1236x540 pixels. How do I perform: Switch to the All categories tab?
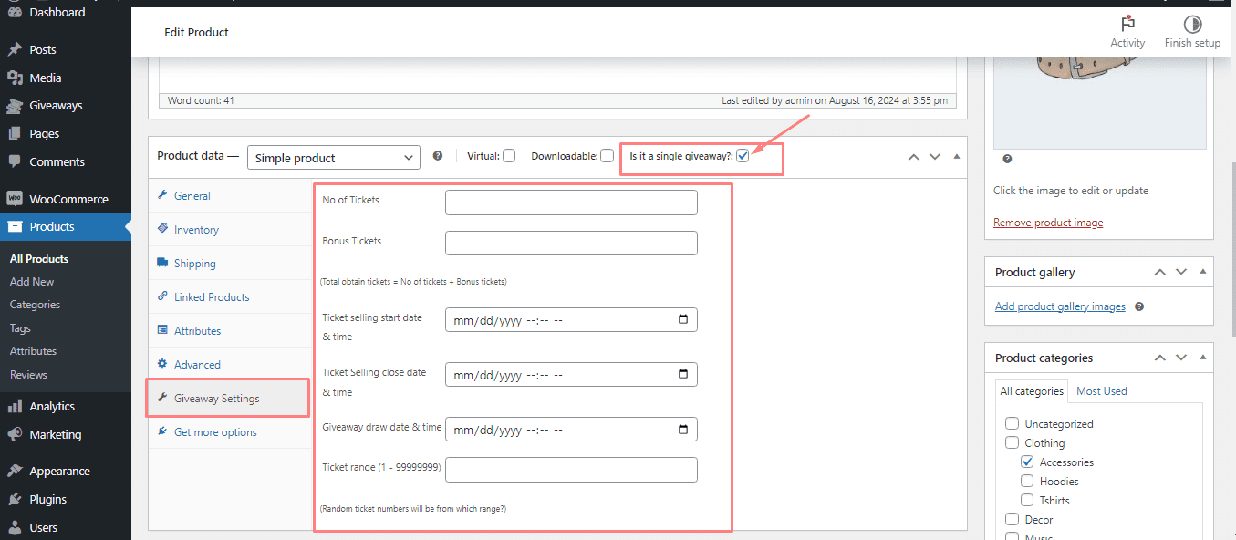1032,390
